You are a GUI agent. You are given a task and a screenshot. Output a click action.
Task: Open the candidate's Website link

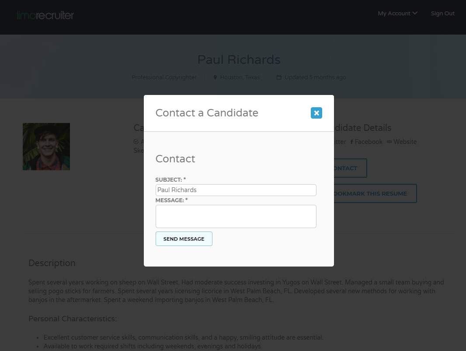point(405,142)
